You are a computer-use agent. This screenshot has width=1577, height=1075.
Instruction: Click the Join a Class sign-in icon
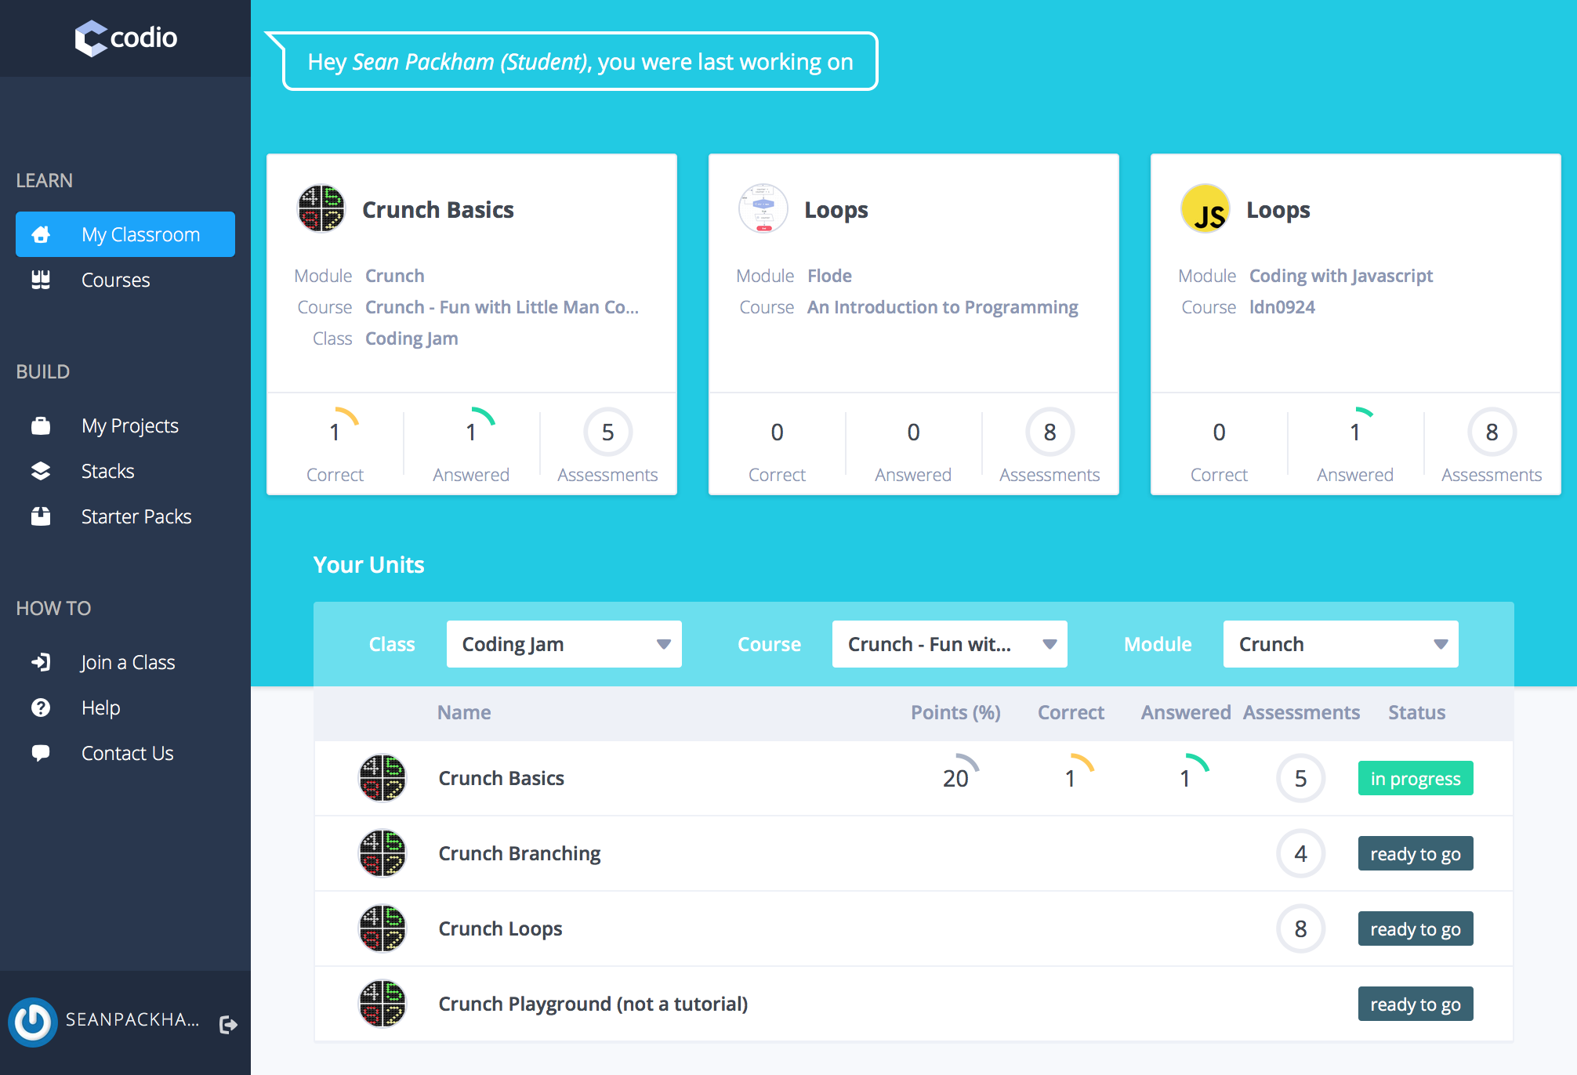[x=39, y=661]
